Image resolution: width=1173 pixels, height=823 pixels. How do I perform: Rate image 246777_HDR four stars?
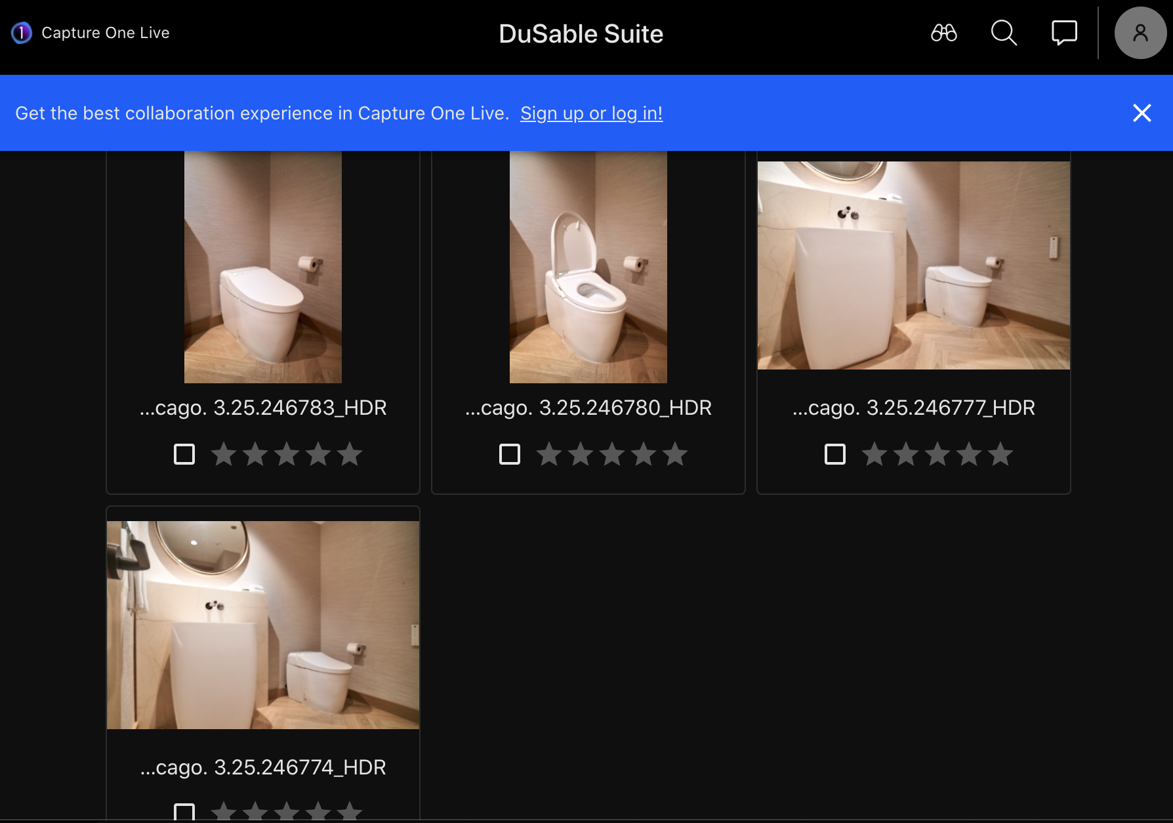(969, 454)
